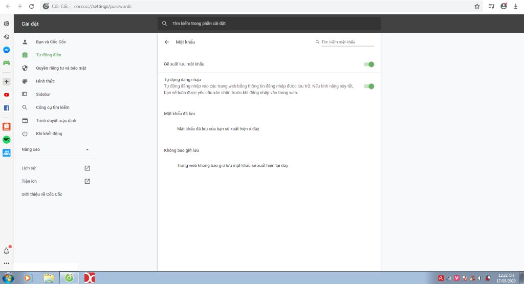Viewport: 524px width, 284px height.
Task: Open Lịch sử link in sidebar menu
Action: pyautogui.click(x=29, y=168)
